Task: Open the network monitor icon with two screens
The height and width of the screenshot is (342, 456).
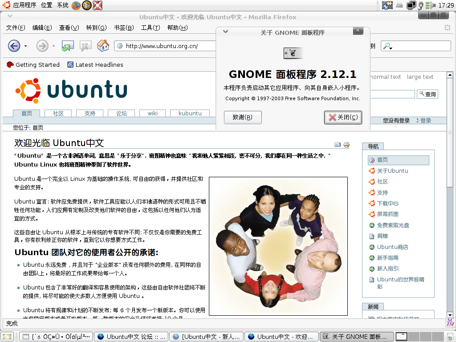Action: pos(411,5)
